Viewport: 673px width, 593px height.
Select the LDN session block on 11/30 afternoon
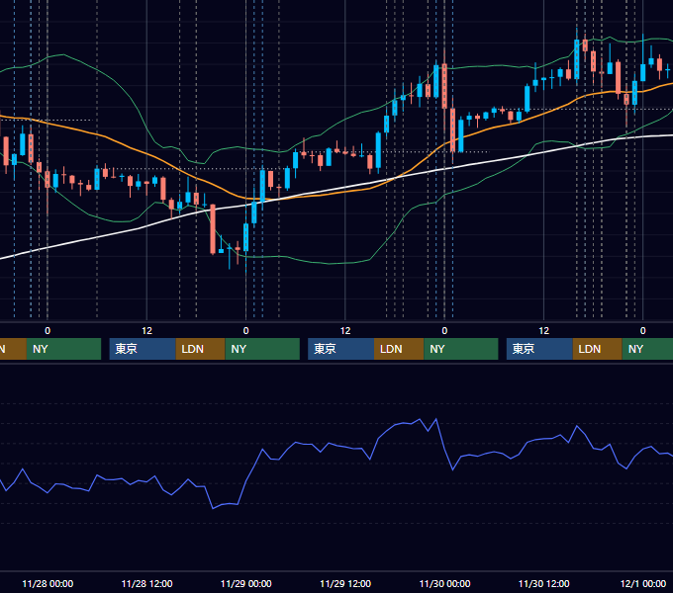pos(598,349)
